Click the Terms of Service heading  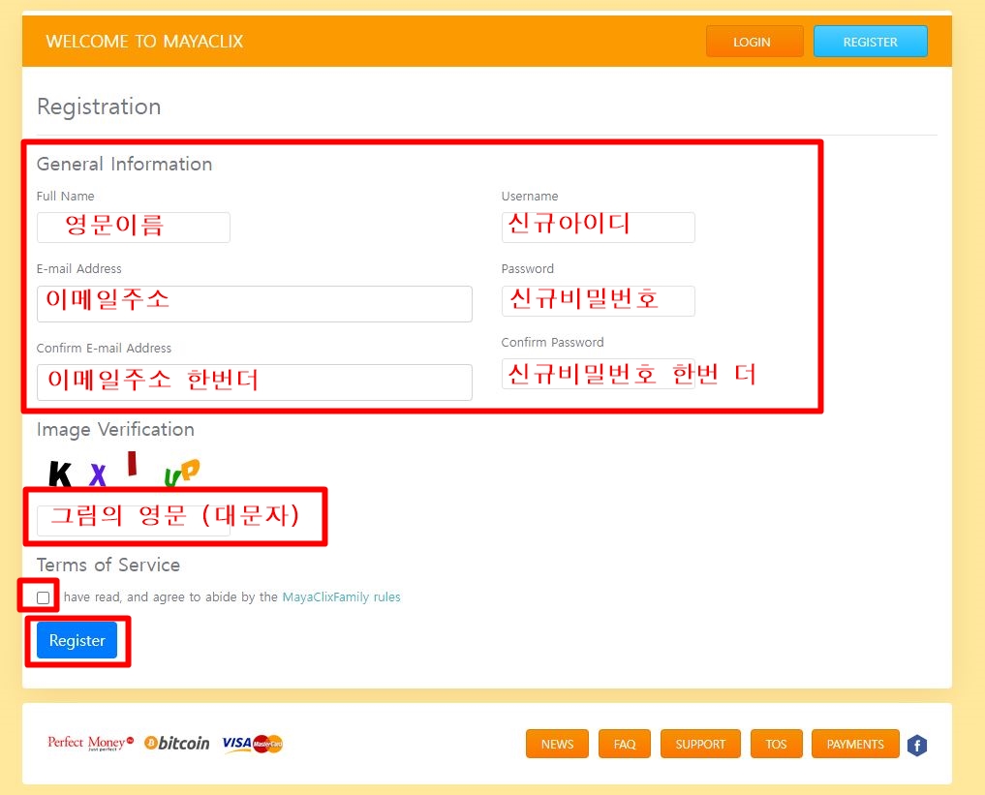click(108, 566)
